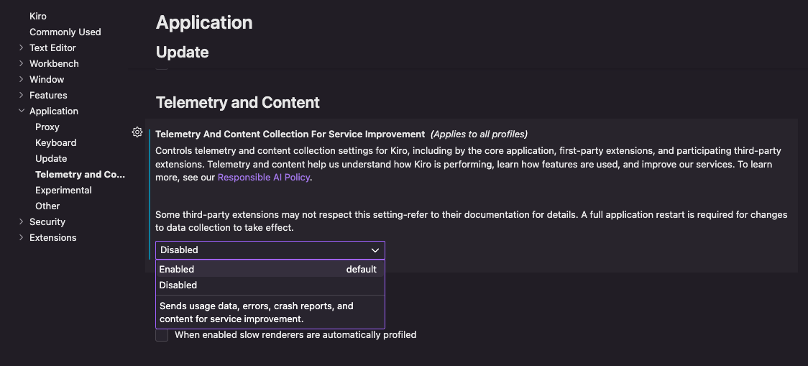Expand the Window settings category
Image resolution: width=808 pixels, height=366 pixels.
[21, 79]
